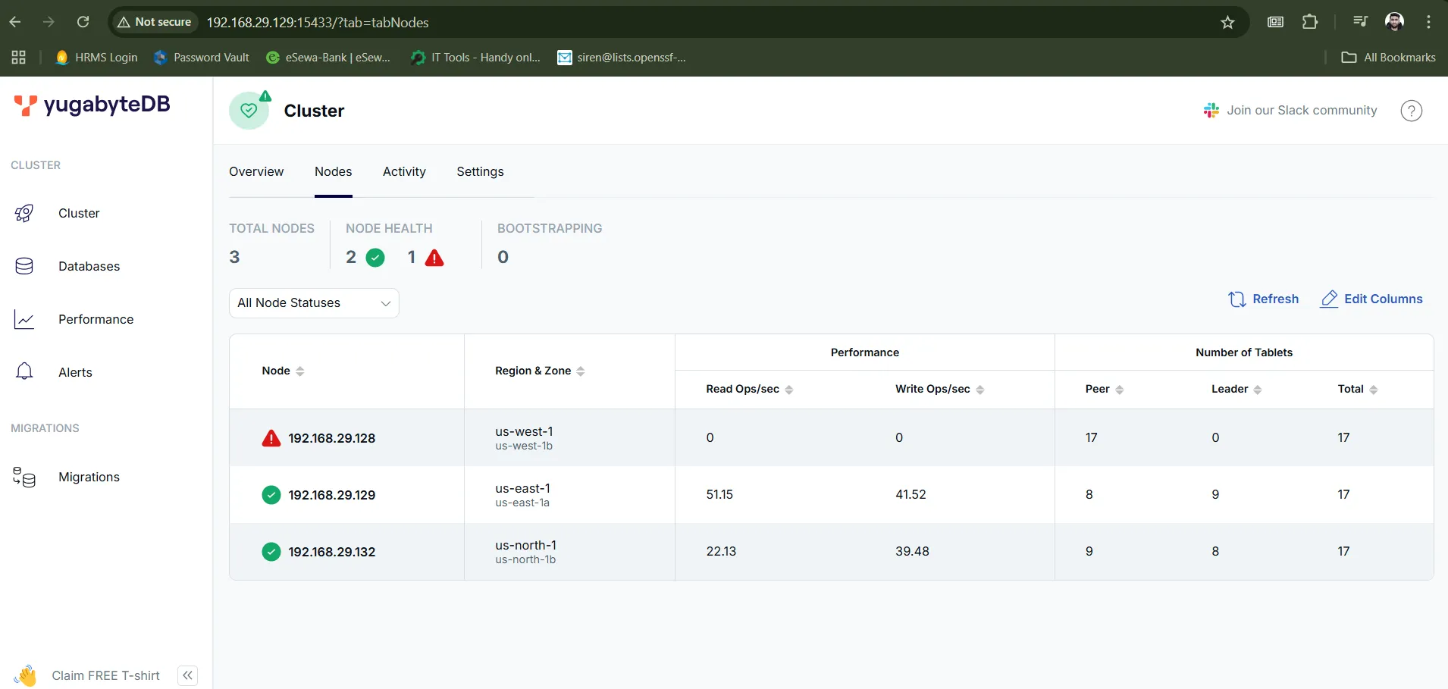The image size is (1448, 689).
Task: Bookmark this page with the star icon
Action: pos(1227,22)
